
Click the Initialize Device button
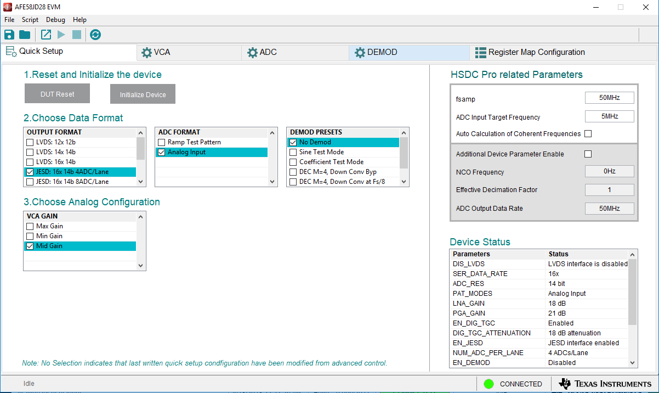[x=143, y=94]
